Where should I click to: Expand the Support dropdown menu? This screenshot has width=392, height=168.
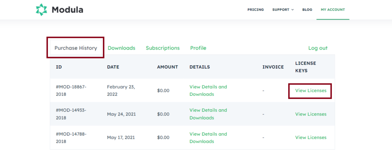click(x=283, y=10)
